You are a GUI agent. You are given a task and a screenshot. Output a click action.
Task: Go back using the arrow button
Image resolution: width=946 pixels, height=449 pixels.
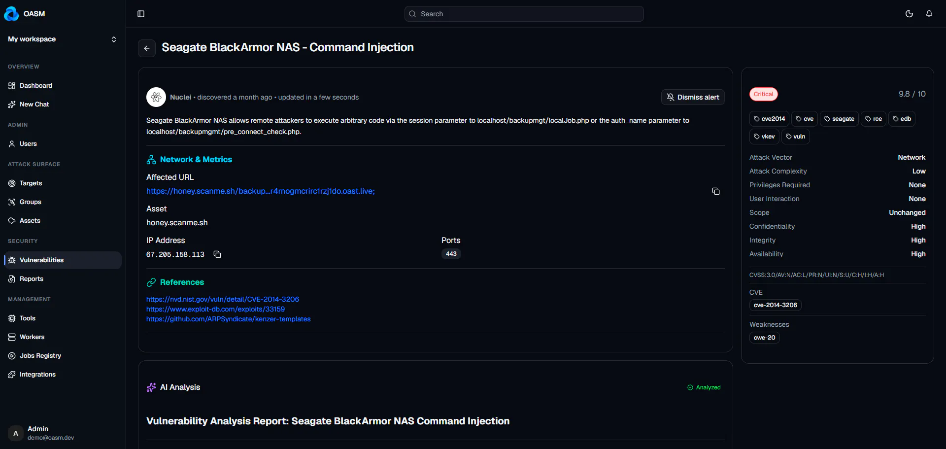[x=147, y=48]
